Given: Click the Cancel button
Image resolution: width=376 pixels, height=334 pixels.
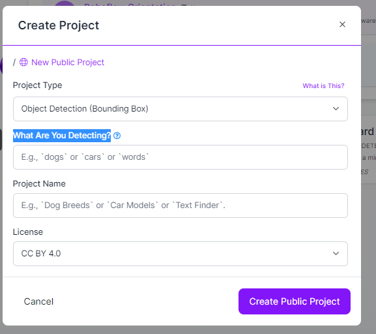Looking at the screenshot, I should [x=38, y=301].
